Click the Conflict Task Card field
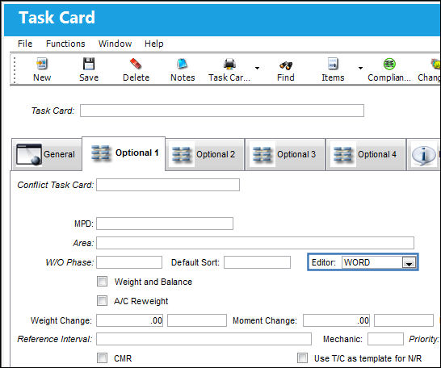 point(168,185)
